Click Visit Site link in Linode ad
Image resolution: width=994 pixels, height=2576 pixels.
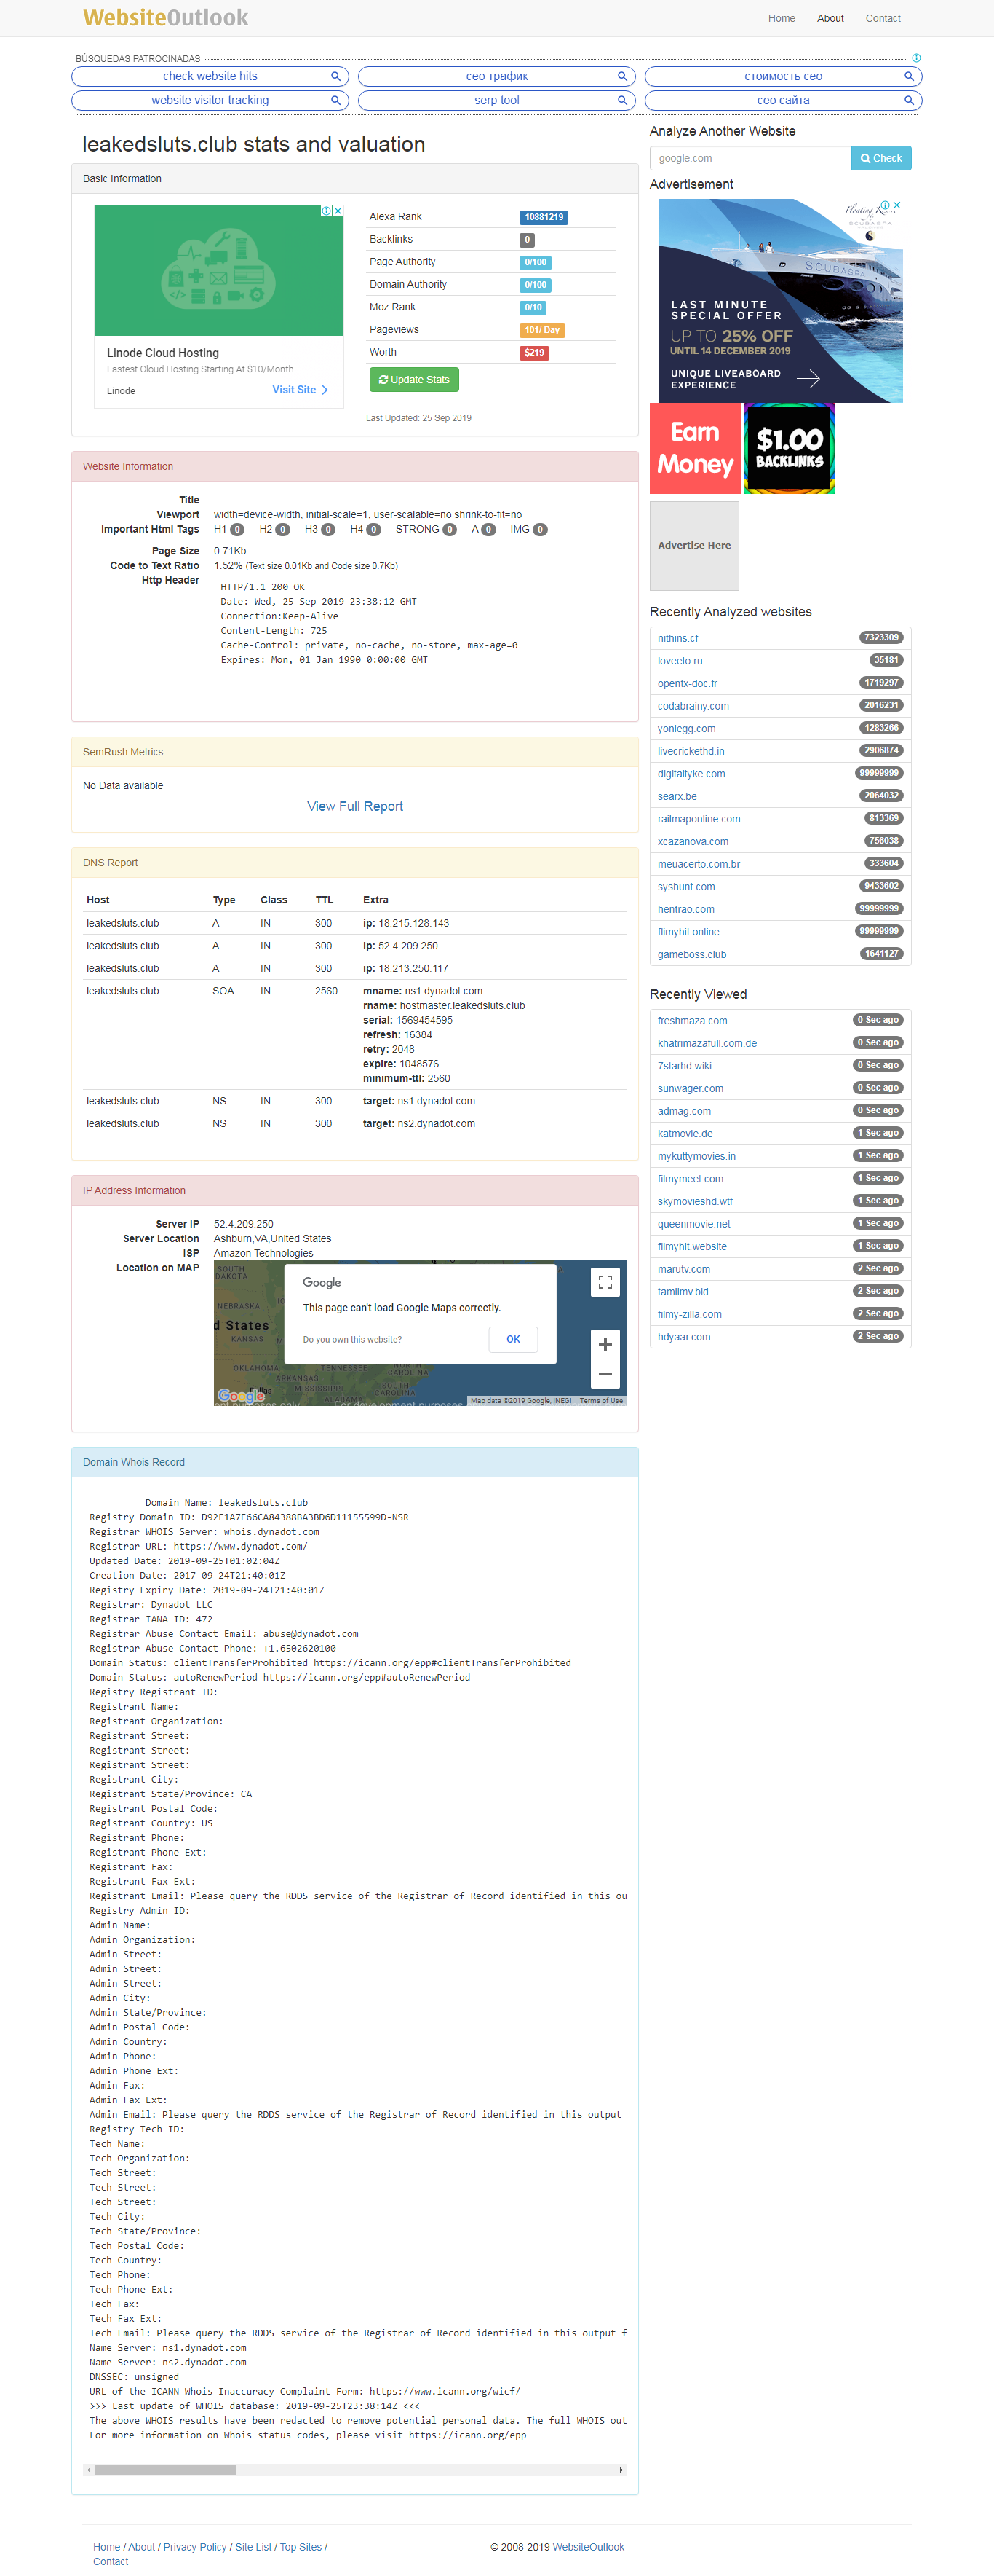click(x=300, y=390)
